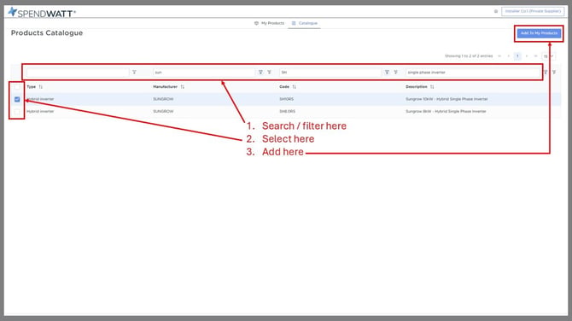Open filter menu for Code column
Image resolution: width=572 pixels, height=321 pixels.
[387, 73]
